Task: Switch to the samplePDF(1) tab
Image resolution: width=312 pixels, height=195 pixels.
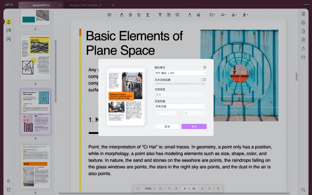Action: (x=41, y=5)
